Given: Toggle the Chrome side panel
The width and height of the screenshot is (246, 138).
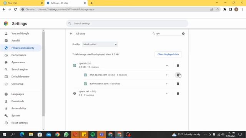Looking at the screenshot, I should coord(230,9).
